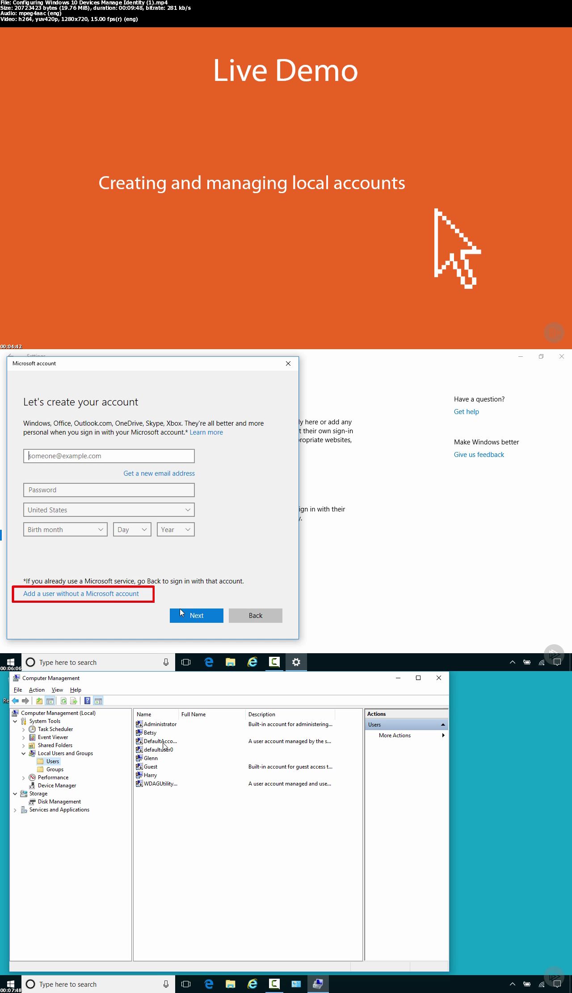Click the Settings gear icon on the taskbar

296,662
